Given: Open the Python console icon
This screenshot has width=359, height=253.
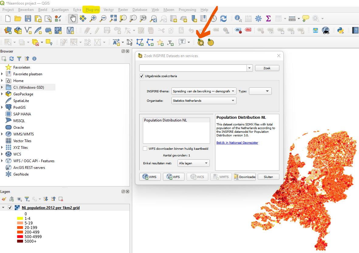Looking at the screenshot, I should tap(340, 30).
